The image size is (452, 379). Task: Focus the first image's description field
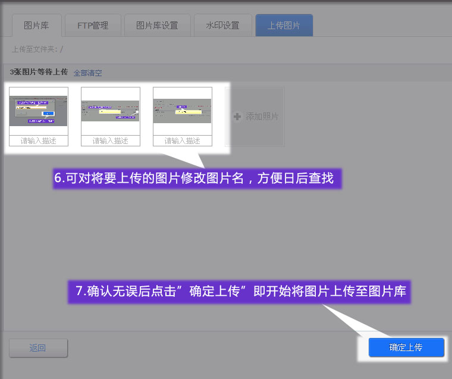(x=39, y=141)
